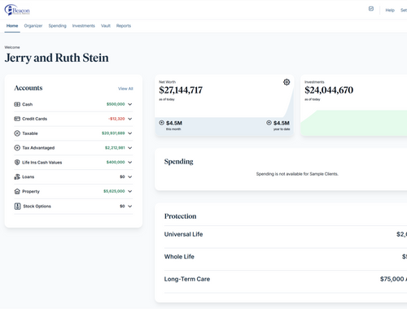Expand the Stock Options row
407x309 pixels.
130,207
